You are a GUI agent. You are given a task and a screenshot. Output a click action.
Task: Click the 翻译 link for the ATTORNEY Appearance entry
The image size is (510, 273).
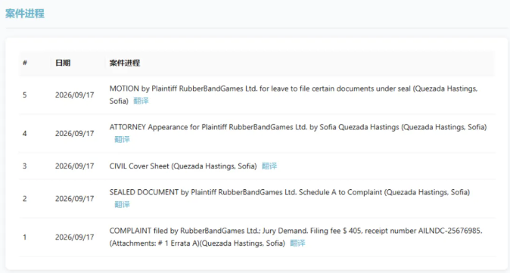point(122,139)
